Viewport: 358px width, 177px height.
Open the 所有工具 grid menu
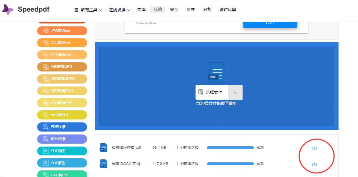(88, 10)
